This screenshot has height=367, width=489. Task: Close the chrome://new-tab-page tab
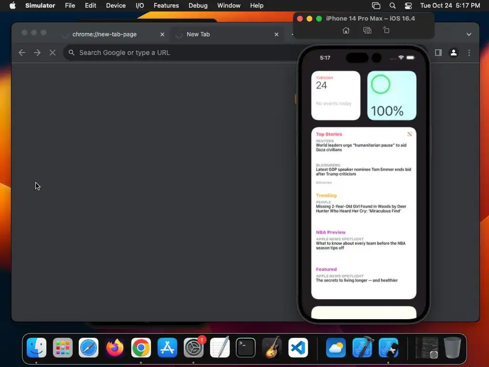tap(162, 34)
